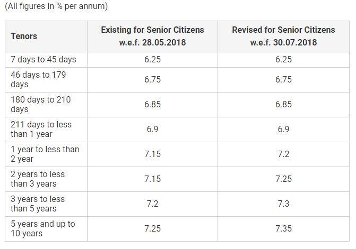Click the 7 days to 45 days row label
Screen dimensions: 356x249
44,60
